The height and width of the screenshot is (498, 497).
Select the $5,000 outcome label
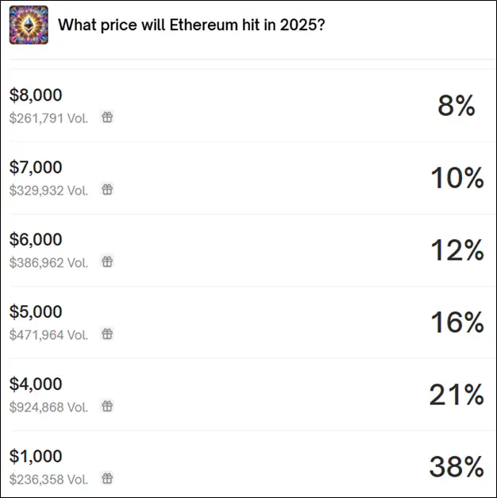click(x=36, y=311)
